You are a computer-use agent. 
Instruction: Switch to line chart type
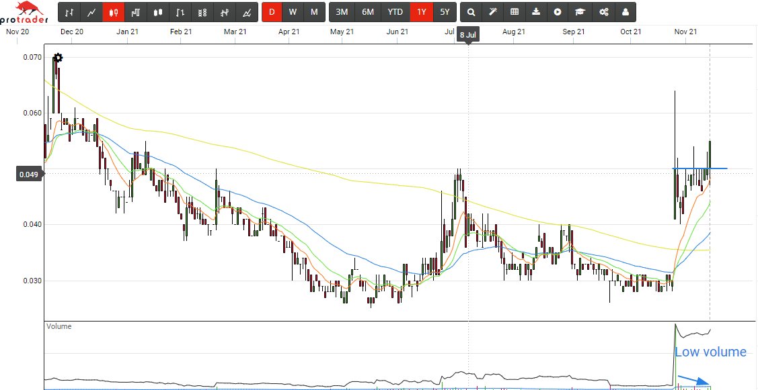click(91, 12)
